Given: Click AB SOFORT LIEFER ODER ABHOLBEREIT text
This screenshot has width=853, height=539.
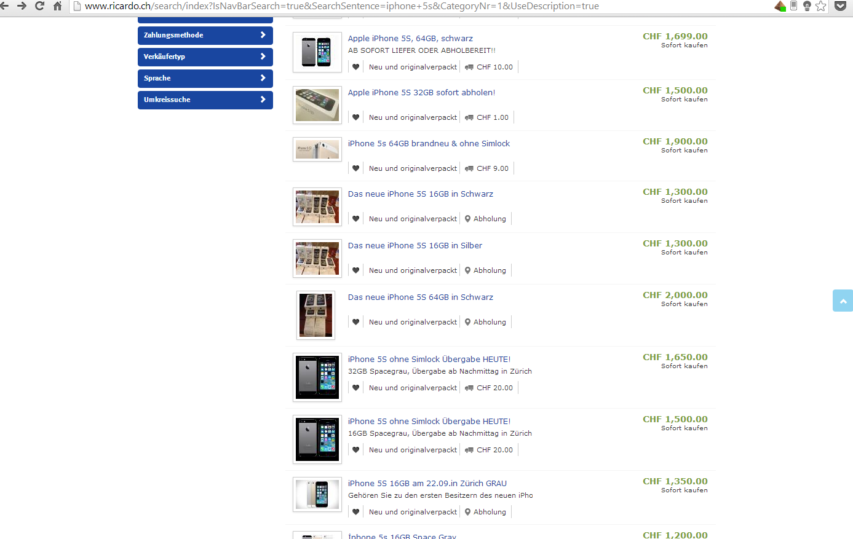Looking at the screenshot, I should pos(422,50).
